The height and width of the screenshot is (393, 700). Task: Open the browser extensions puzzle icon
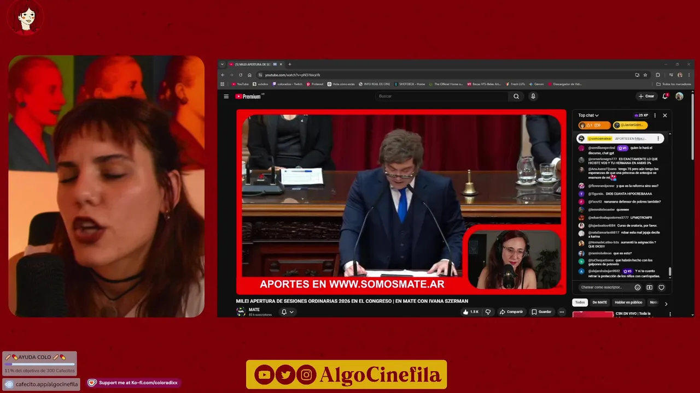click(x=658, y=75)
